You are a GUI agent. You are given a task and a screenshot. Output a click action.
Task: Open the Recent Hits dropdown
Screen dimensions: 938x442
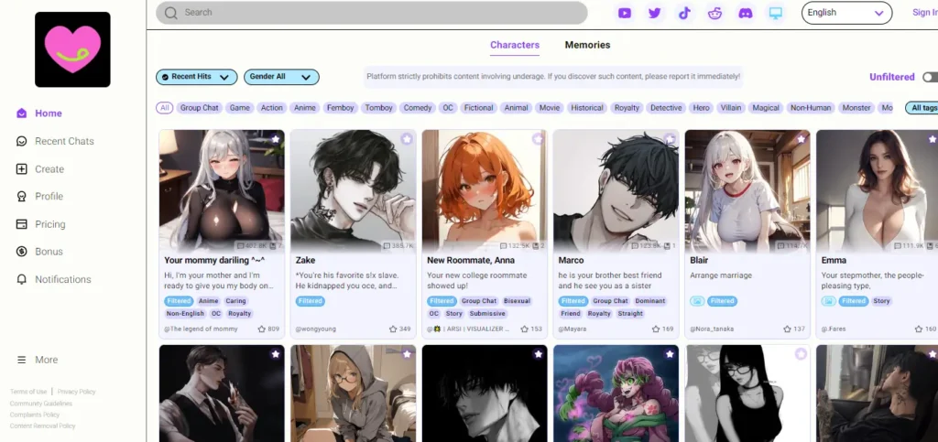pyautogui.click(x=196, y=77)
